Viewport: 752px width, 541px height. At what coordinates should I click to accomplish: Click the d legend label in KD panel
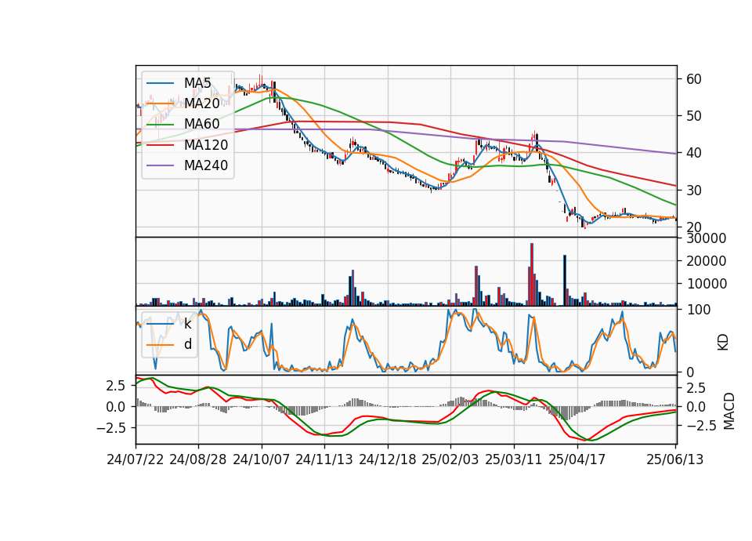coord(188,344)
